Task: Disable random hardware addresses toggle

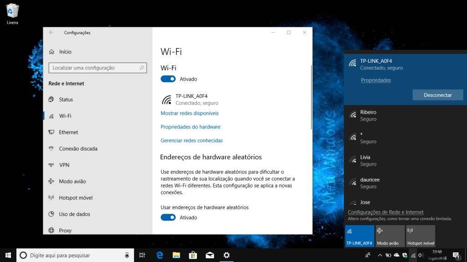Action: pyautogui.click(x=168, y=217)
